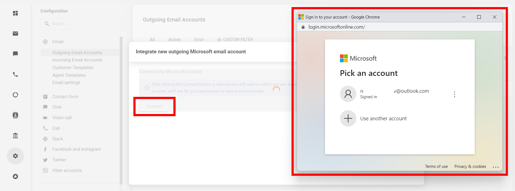Image resolution: width=515 pixels, height=191 pixels.
Task: Open Incoming Email Accounts in menu
Action: 77,60
